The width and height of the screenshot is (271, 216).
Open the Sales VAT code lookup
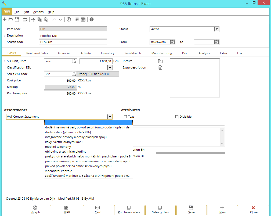(74, 74)
